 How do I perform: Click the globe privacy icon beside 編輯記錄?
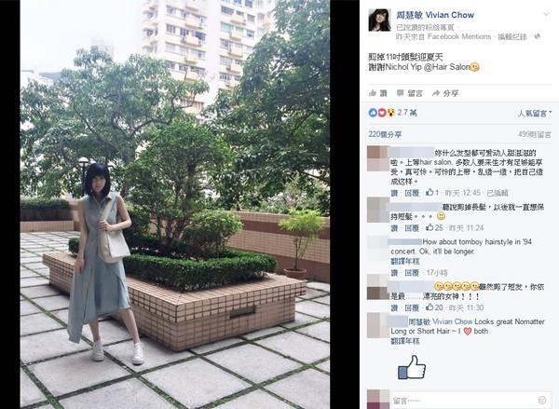pos(538,36)
